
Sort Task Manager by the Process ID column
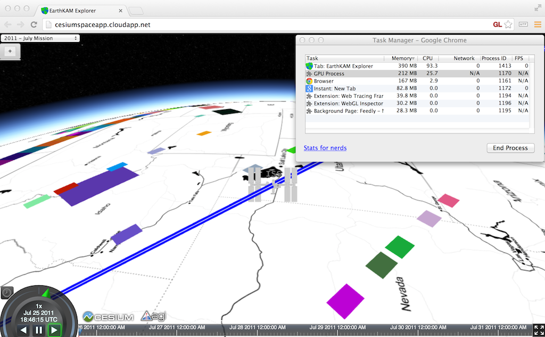click(497, 59)
